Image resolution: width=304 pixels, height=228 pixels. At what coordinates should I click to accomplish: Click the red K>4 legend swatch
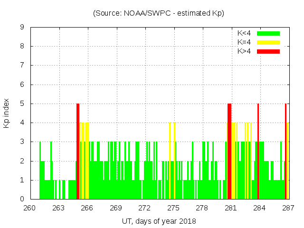pos(268,51)
